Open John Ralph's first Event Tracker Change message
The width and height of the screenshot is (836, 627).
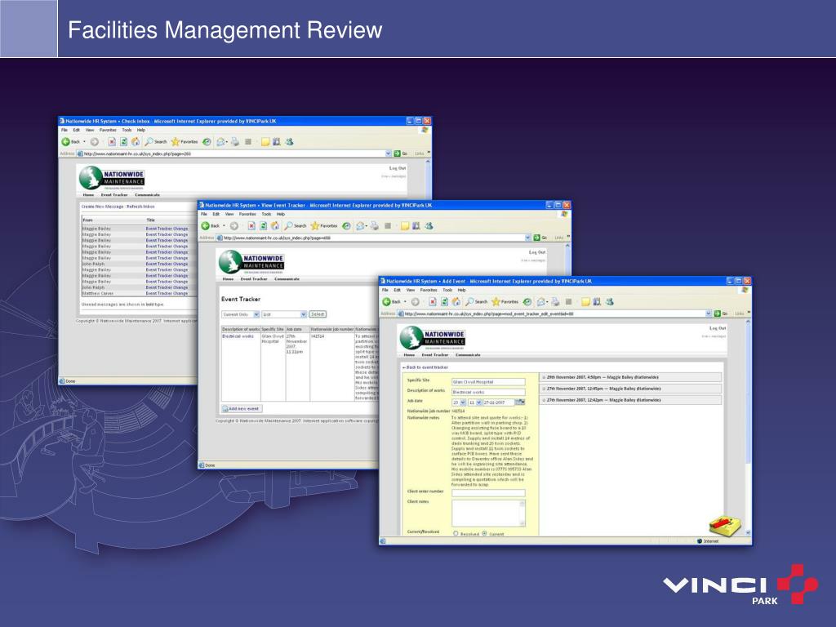167,264
